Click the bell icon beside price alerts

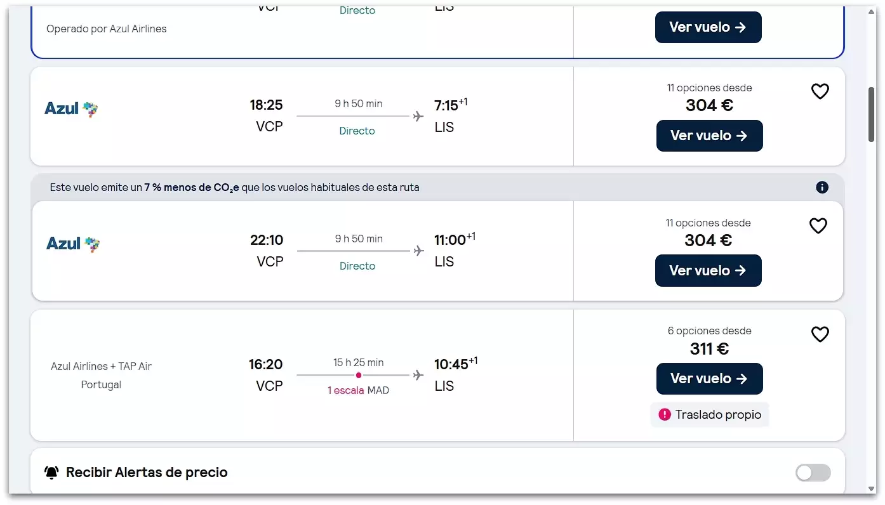51,473
